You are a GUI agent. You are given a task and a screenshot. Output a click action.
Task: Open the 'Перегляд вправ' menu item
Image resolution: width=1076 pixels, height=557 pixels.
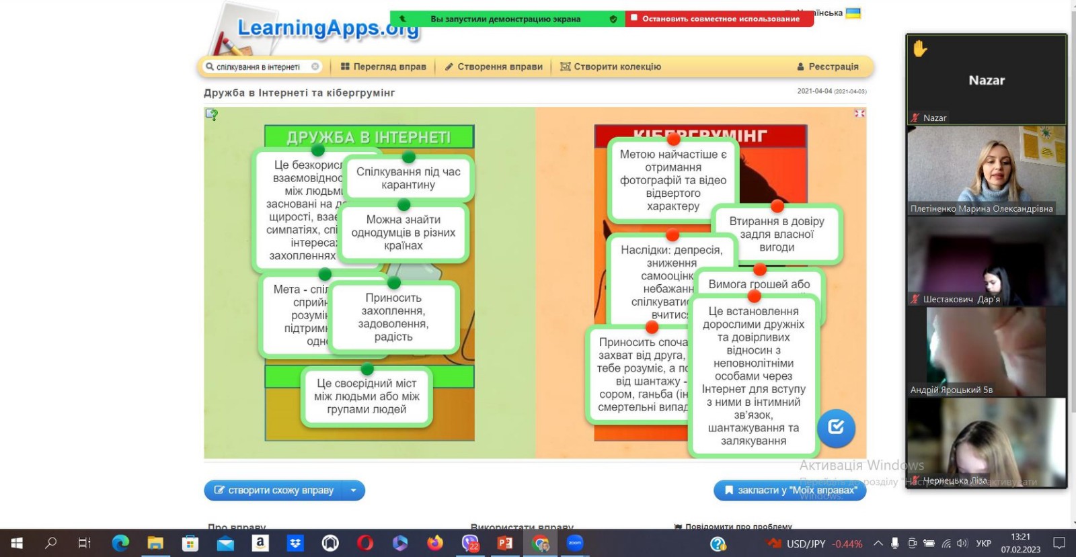383,67
